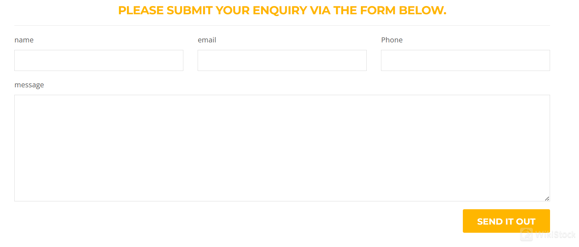Viewport: 579px width, 247px height.
Task: Click into the name input field
Action: point(99,61)
